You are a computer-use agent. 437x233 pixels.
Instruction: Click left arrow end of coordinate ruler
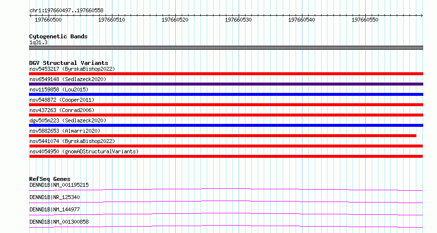tap(30, 15)
